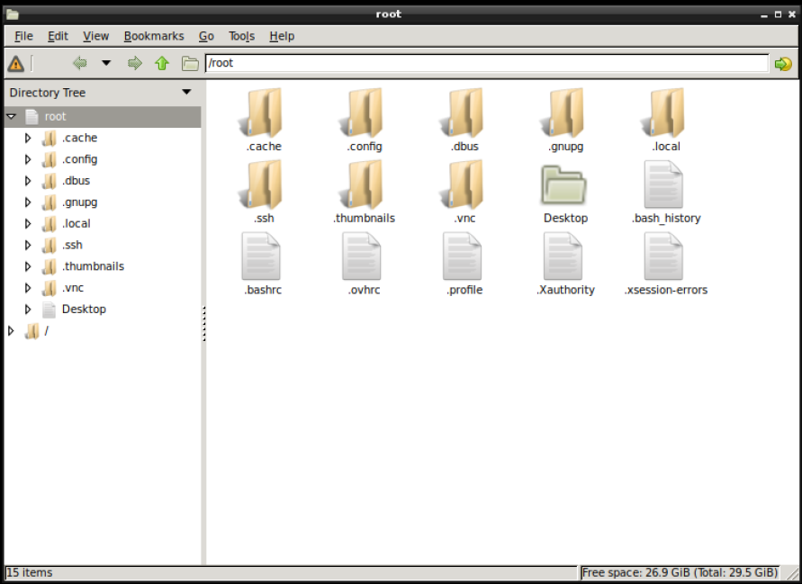
Task: Expand .config in the directory tree
Action: click(x=28, y=159)
